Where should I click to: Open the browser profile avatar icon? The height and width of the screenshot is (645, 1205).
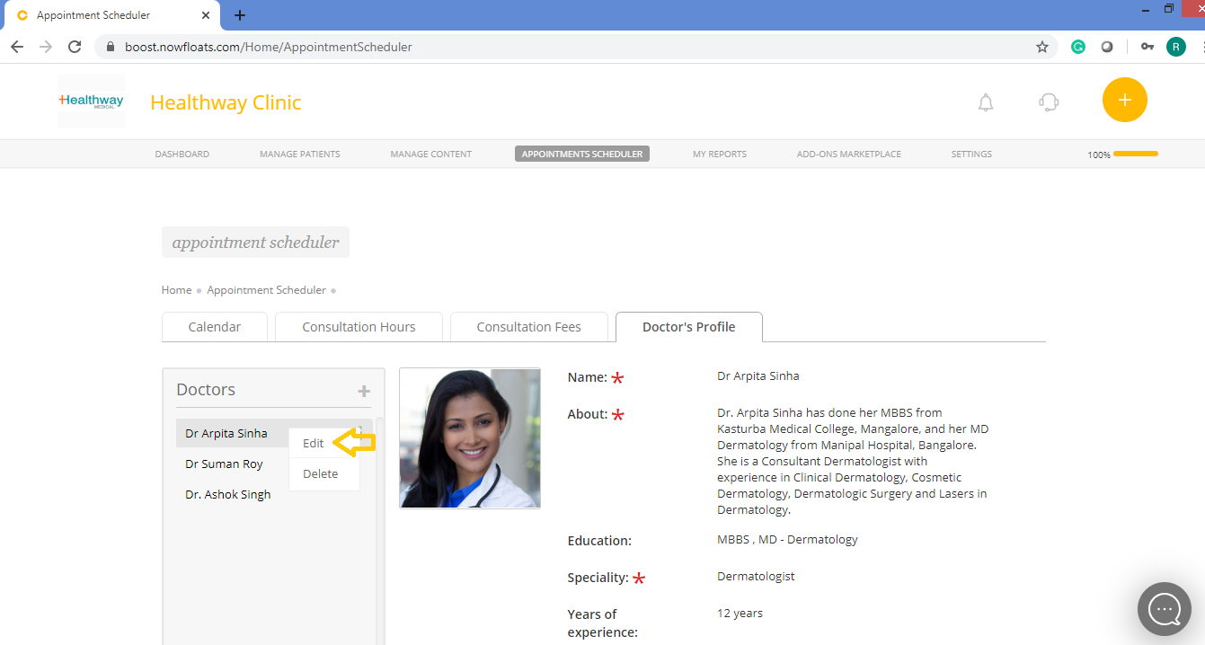click(1175, 46)
